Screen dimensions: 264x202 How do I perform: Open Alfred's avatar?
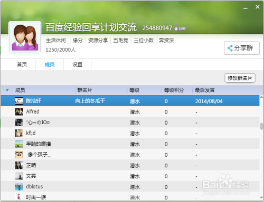[x=19, y=112]
